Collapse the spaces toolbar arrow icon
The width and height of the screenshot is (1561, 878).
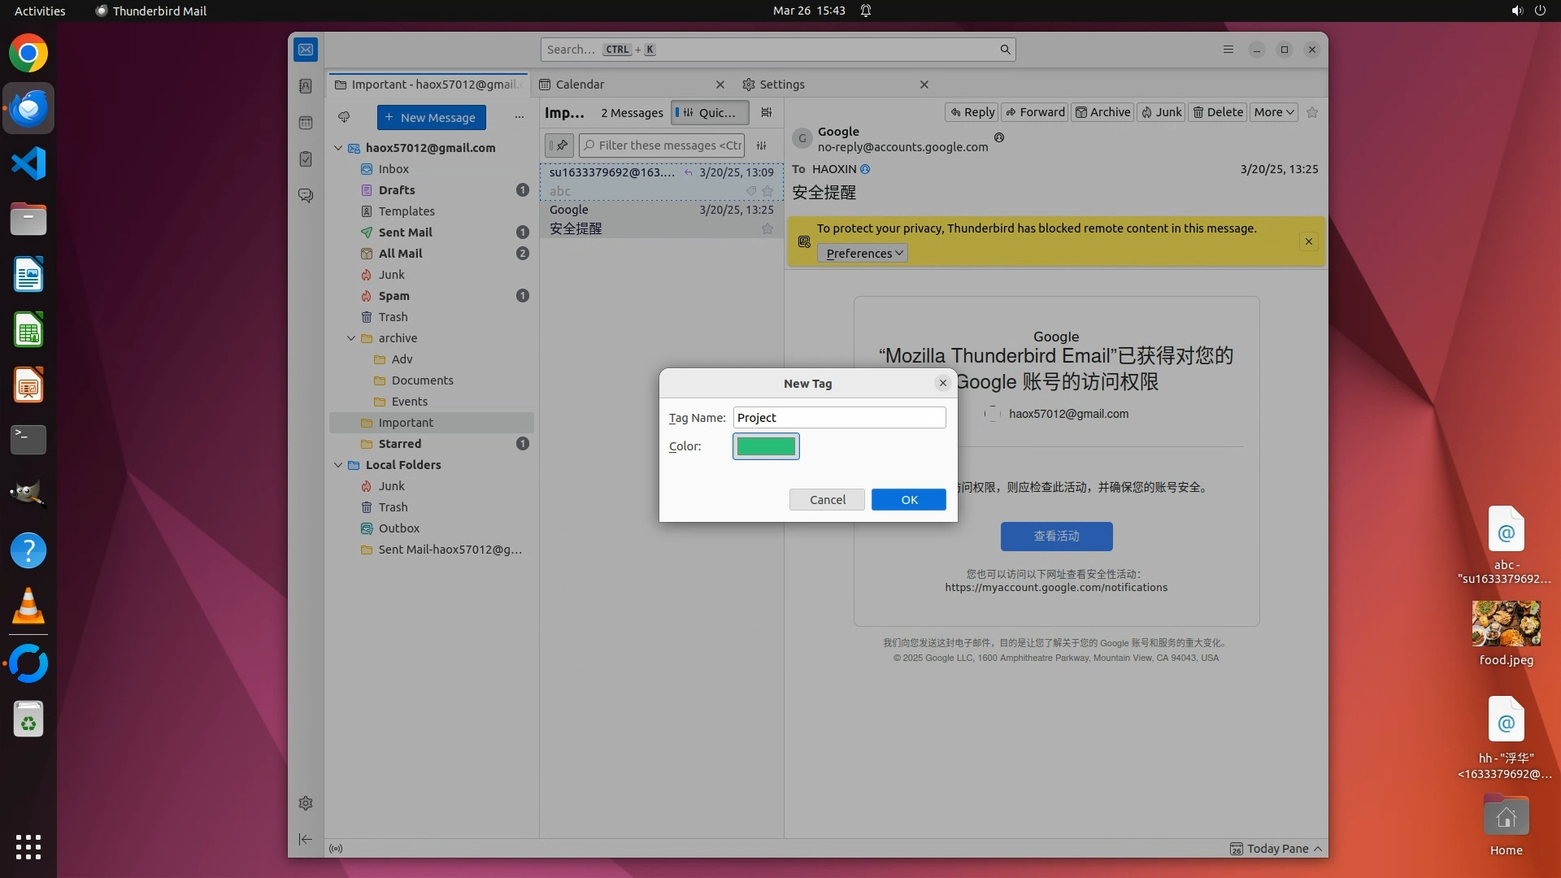(306, 839)
